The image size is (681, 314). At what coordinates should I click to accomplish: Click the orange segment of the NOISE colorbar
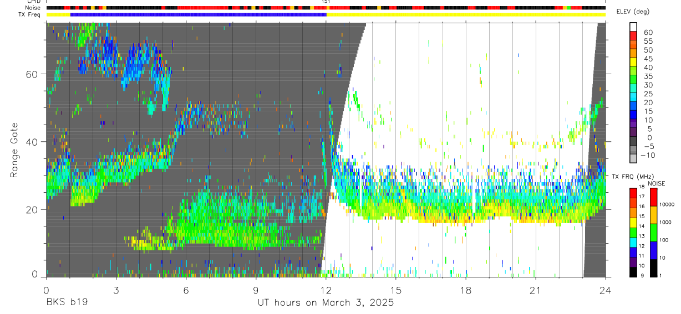[653, 215]
